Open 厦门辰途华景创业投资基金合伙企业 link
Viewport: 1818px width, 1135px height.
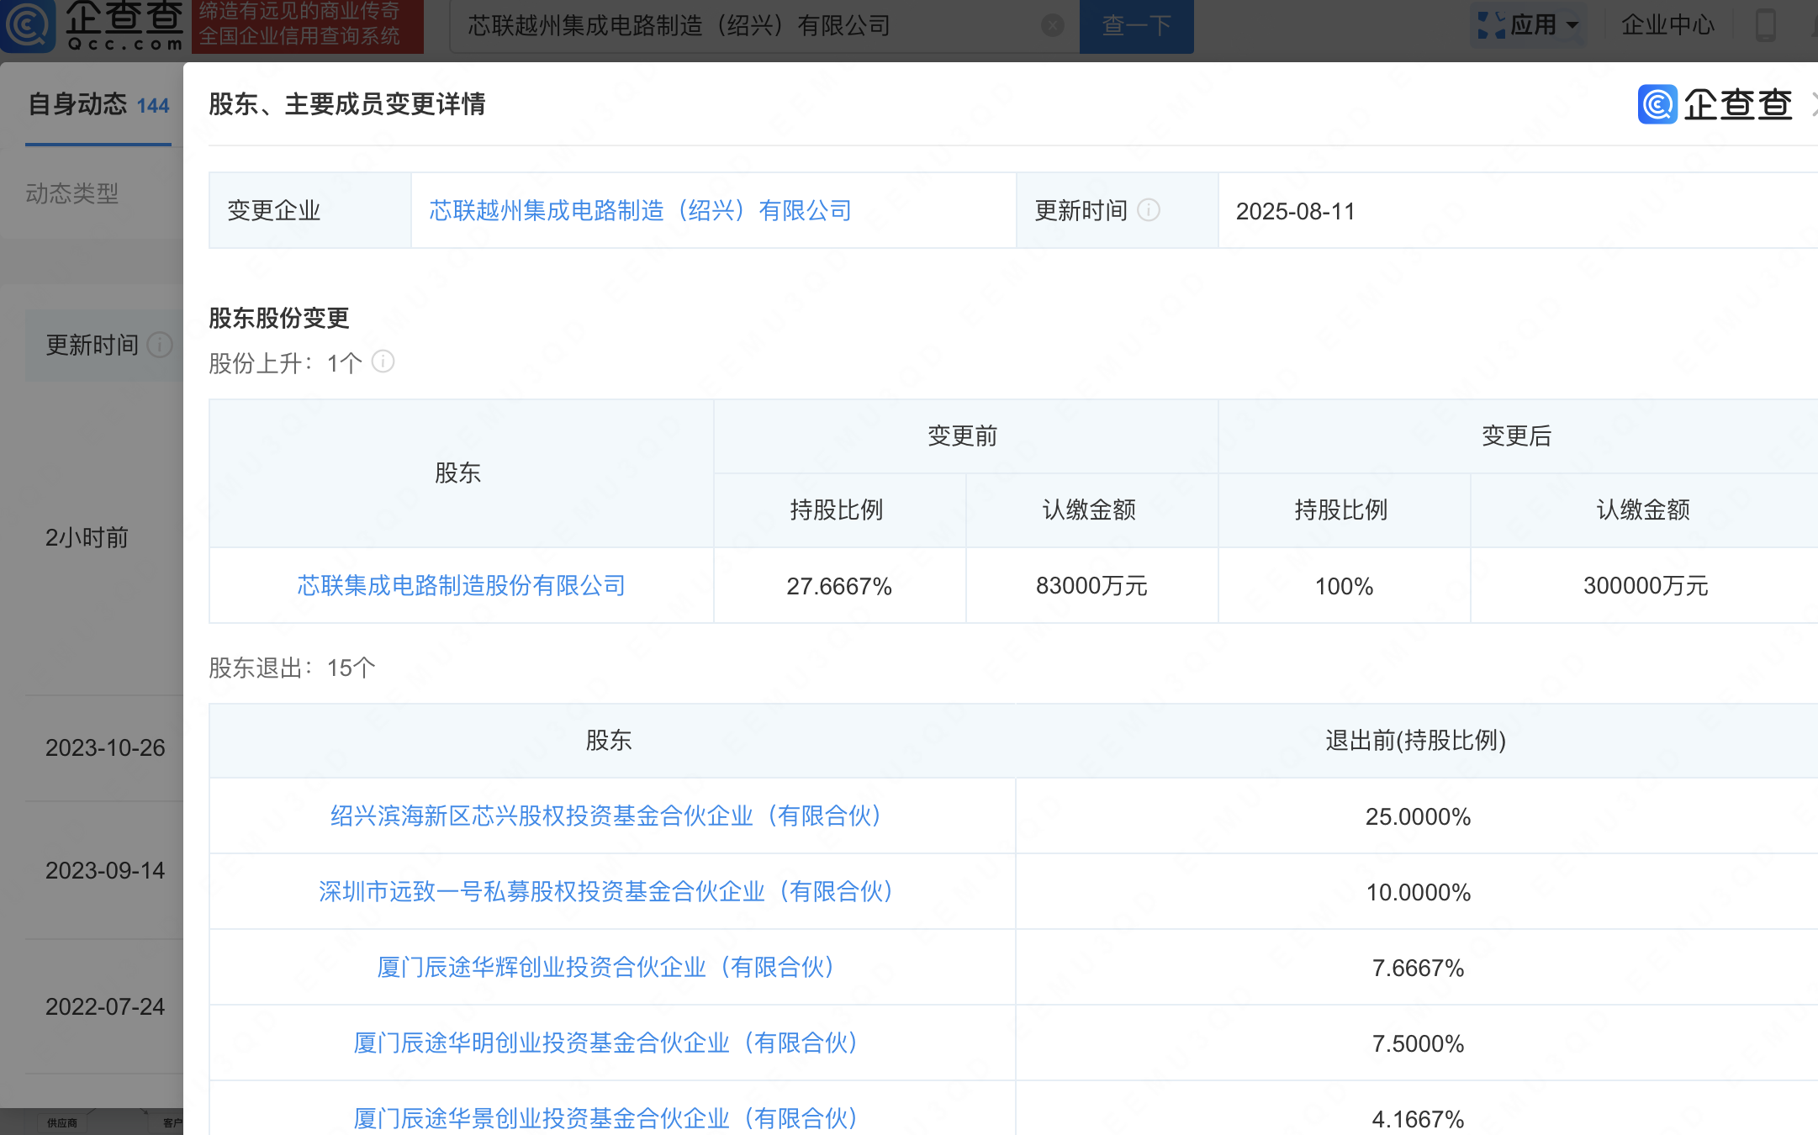click(605, 1118)
